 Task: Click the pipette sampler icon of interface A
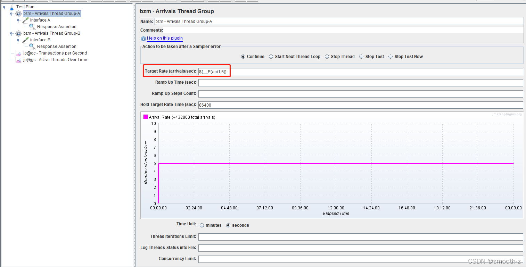(25, 20)
